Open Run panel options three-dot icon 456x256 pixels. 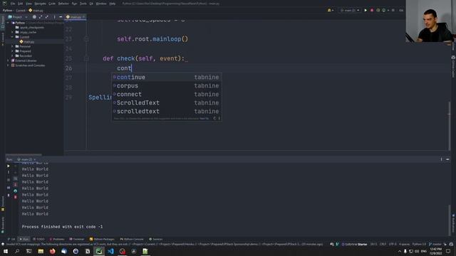441,159
